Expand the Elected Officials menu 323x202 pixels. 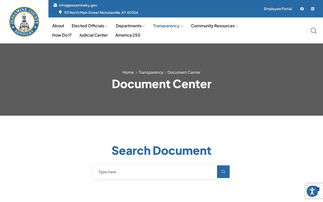coord(90,26)
